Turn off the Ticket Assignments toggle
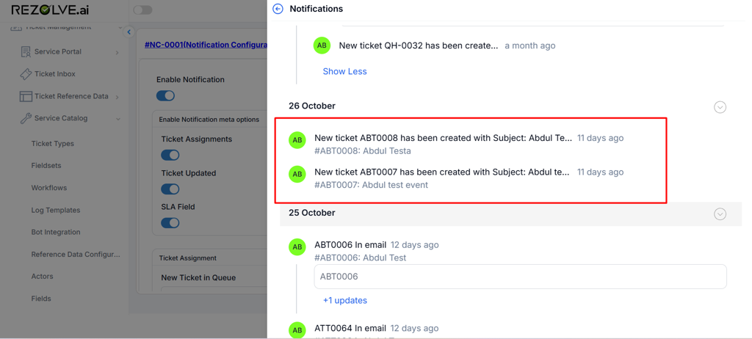Image resolution: width=752 pixels, height=339 pixels. (x=170, y=155)
